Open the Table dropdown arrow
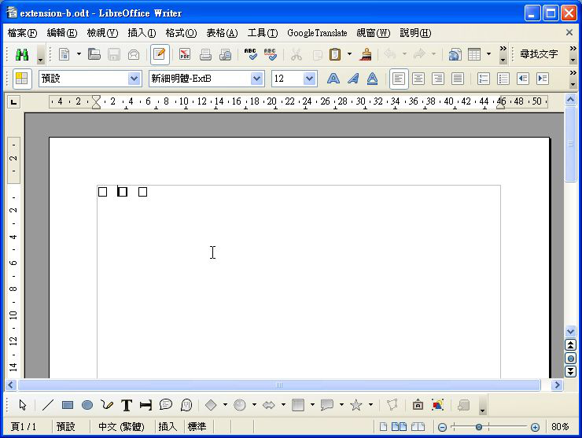This screenshot has width=582, height=438. (x=489, y=54)
